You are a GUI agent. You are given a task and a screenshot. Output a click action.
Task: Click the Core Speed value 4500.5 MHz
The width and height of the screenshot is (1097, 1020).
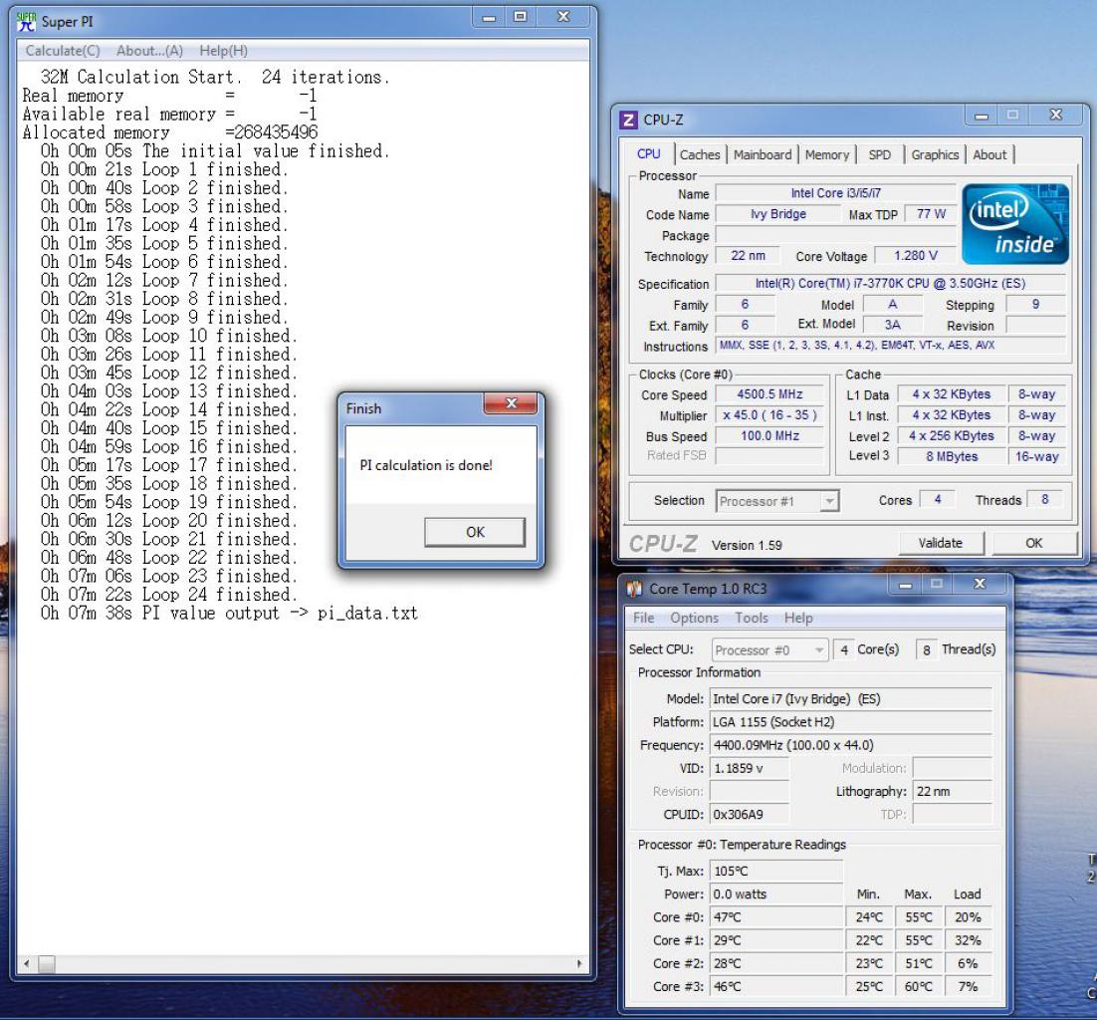(x=769, y=394)
